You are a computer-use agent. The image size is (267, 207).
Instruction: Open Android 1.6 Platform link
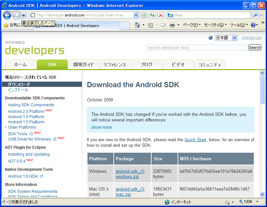[x=26, y=117]
